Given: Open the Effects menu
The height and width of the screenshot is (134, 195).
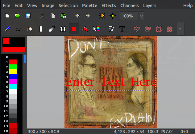Looking at the screenshot, I should click(x=109, y=6).
